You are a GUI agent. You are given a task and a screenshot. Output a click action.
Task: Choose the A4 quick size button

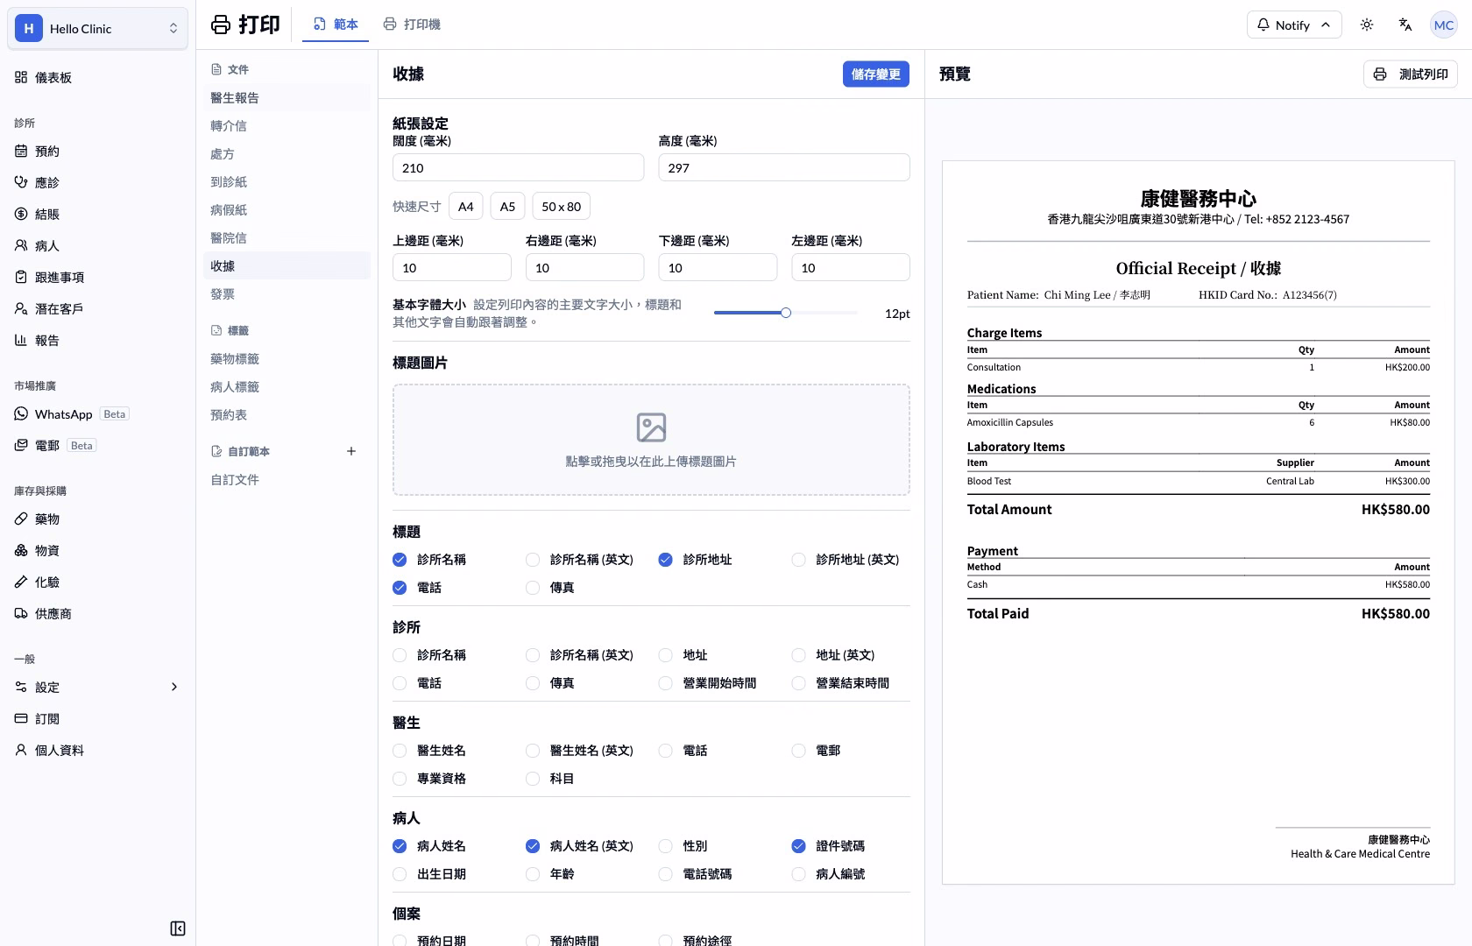pyautogui.click(x=465, y=206)
